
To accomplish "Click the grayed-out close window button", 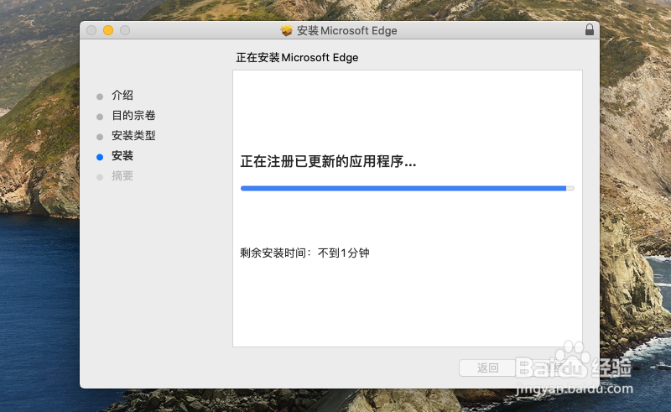I will point(91,30).
